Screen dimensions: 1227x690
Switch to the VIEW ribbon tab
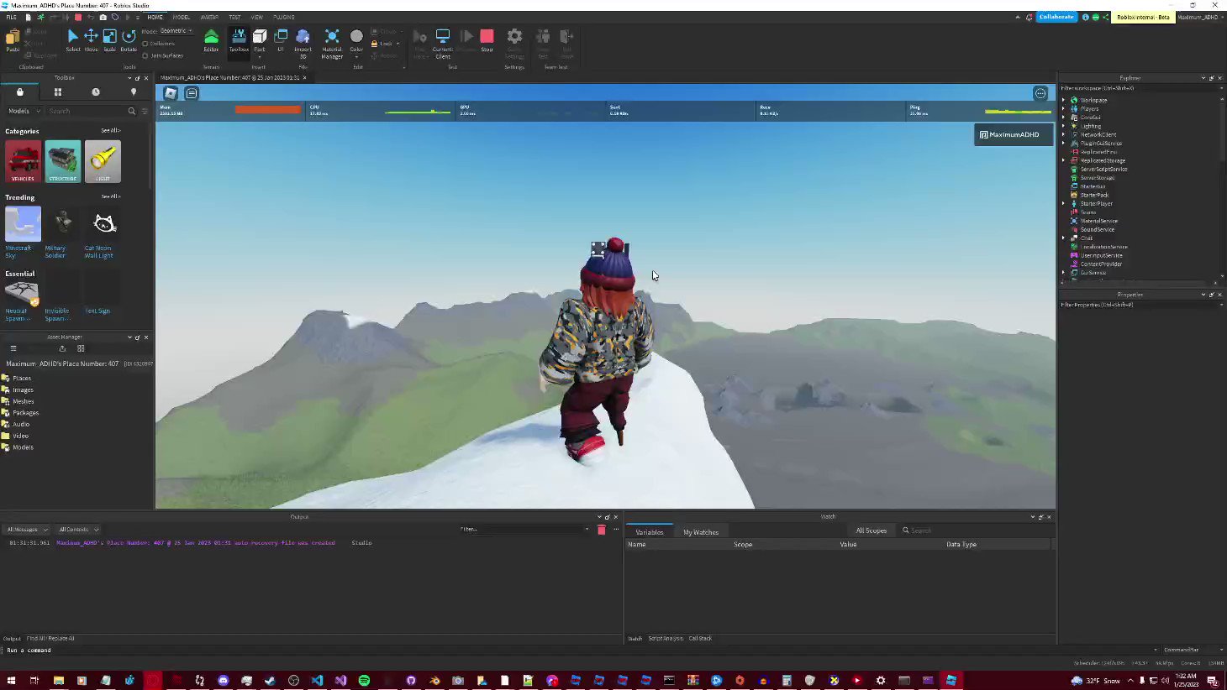click(x=257, y=17)
